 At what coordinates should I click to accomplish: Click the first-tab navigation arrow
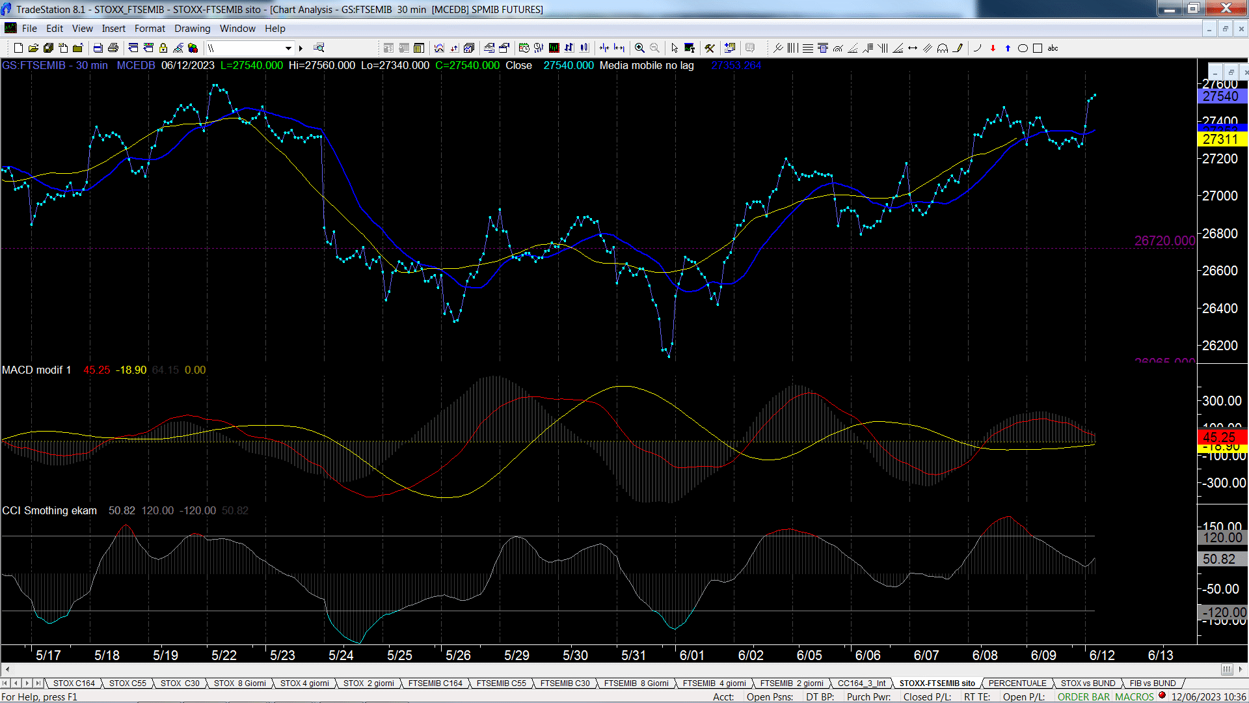tap(5, 683)
